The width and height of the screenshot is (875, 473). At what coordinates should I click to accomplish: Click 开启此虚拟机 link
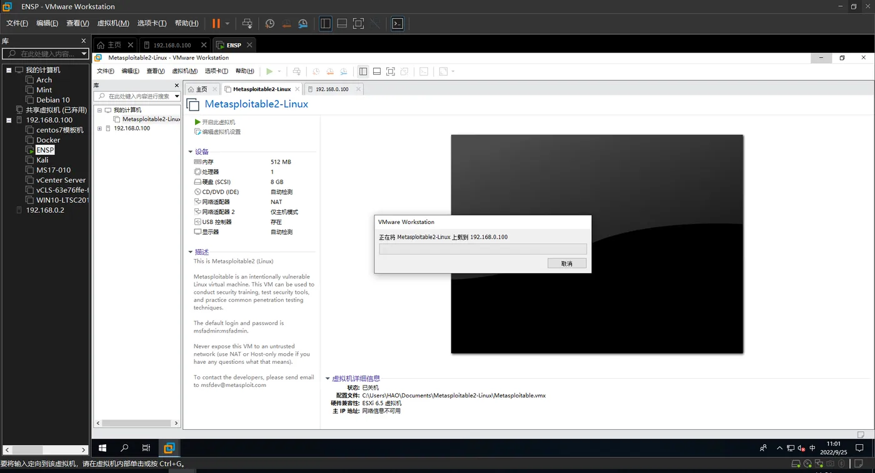[219, 122]
